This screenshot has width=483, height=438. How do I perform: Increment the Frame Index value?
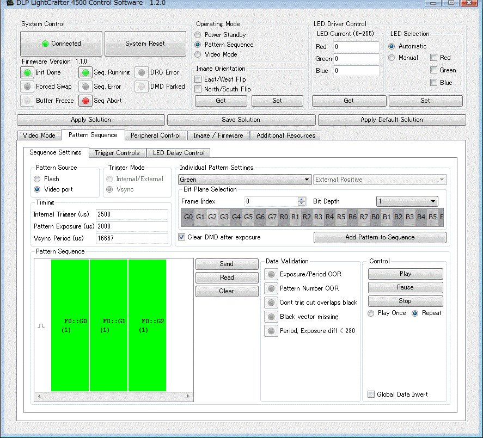(x=302, y=199)
